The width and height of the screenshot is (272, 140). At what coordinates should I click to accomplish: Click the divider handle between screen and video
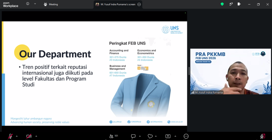click(189, 71)
